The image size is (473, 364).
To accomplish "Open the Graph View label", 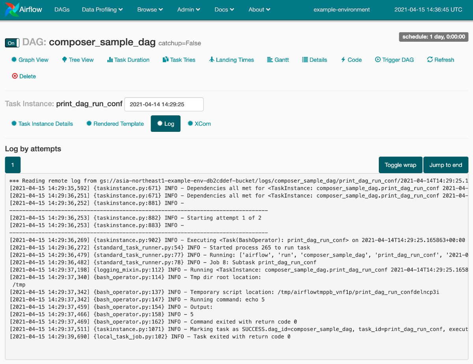I will (34, 60).
